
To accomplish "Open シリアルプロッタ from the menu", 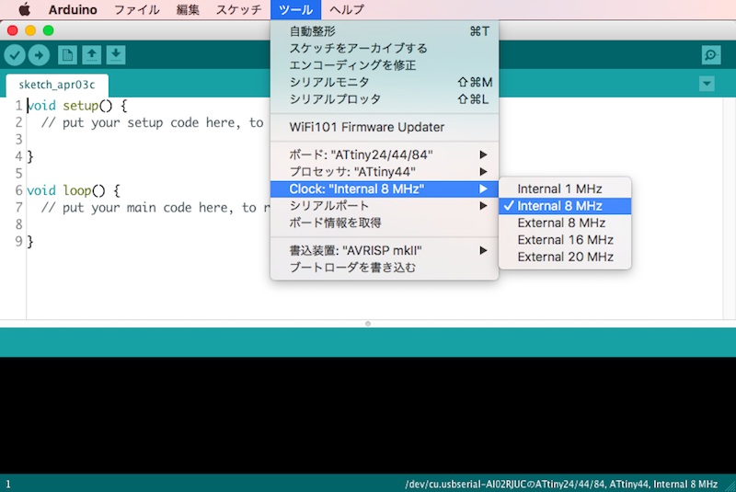I will (385, 99).
